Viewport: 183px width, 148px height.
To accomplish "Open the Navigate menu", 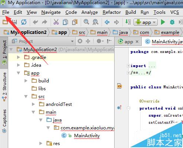I will tap(51, 12).
